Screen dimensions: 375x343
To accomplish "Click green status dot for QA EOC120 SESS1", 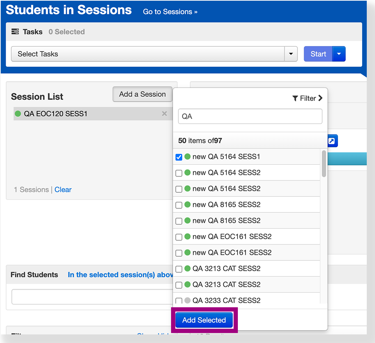I will pos(18,114).
